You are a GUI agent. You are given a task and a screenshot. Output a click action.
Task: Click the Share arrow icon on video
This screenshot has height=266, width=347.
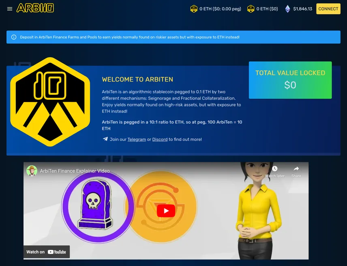click(x=296, y=169)
